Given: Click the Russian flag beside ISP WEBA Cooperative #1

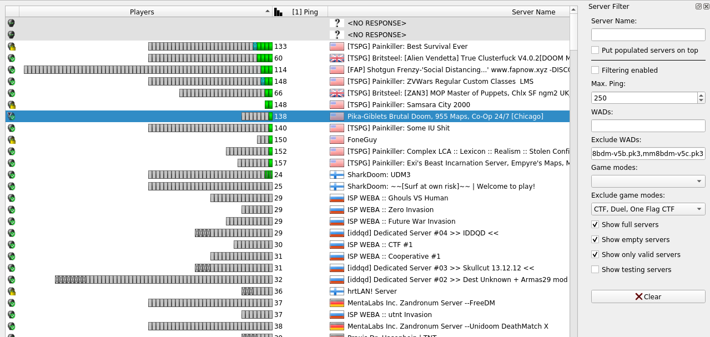Looking at the screenshot, I should pyautogui.click(x=336, y=256).
